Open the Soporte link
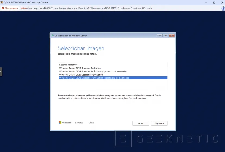 [x=79, y=123]
